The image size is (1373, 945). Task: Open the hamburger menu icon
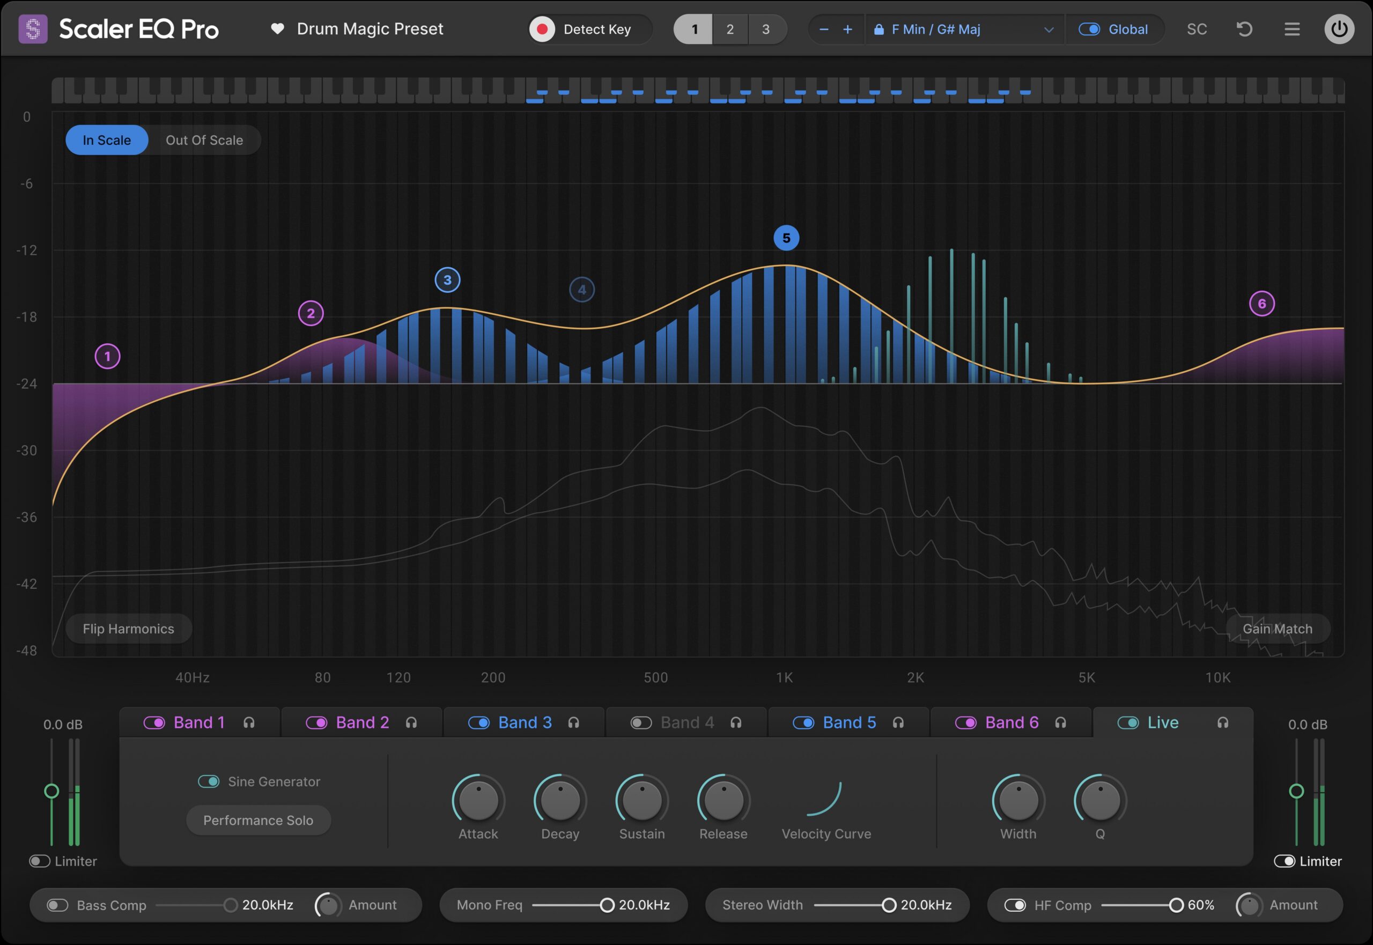coord(1292,29)
